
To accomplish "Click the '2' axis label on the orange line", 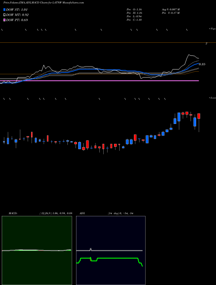I will coord(206,44).
